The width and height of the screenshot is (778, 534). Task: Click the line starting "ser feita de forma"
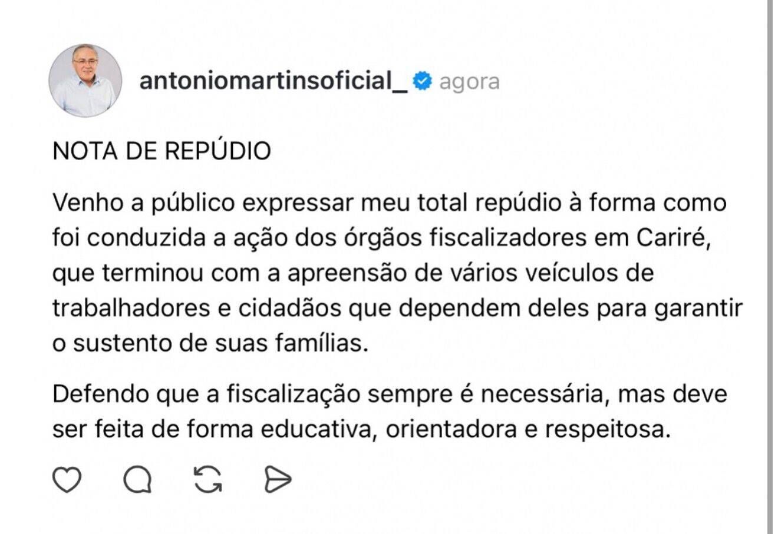pyautogui.click(x=361, y=429)
